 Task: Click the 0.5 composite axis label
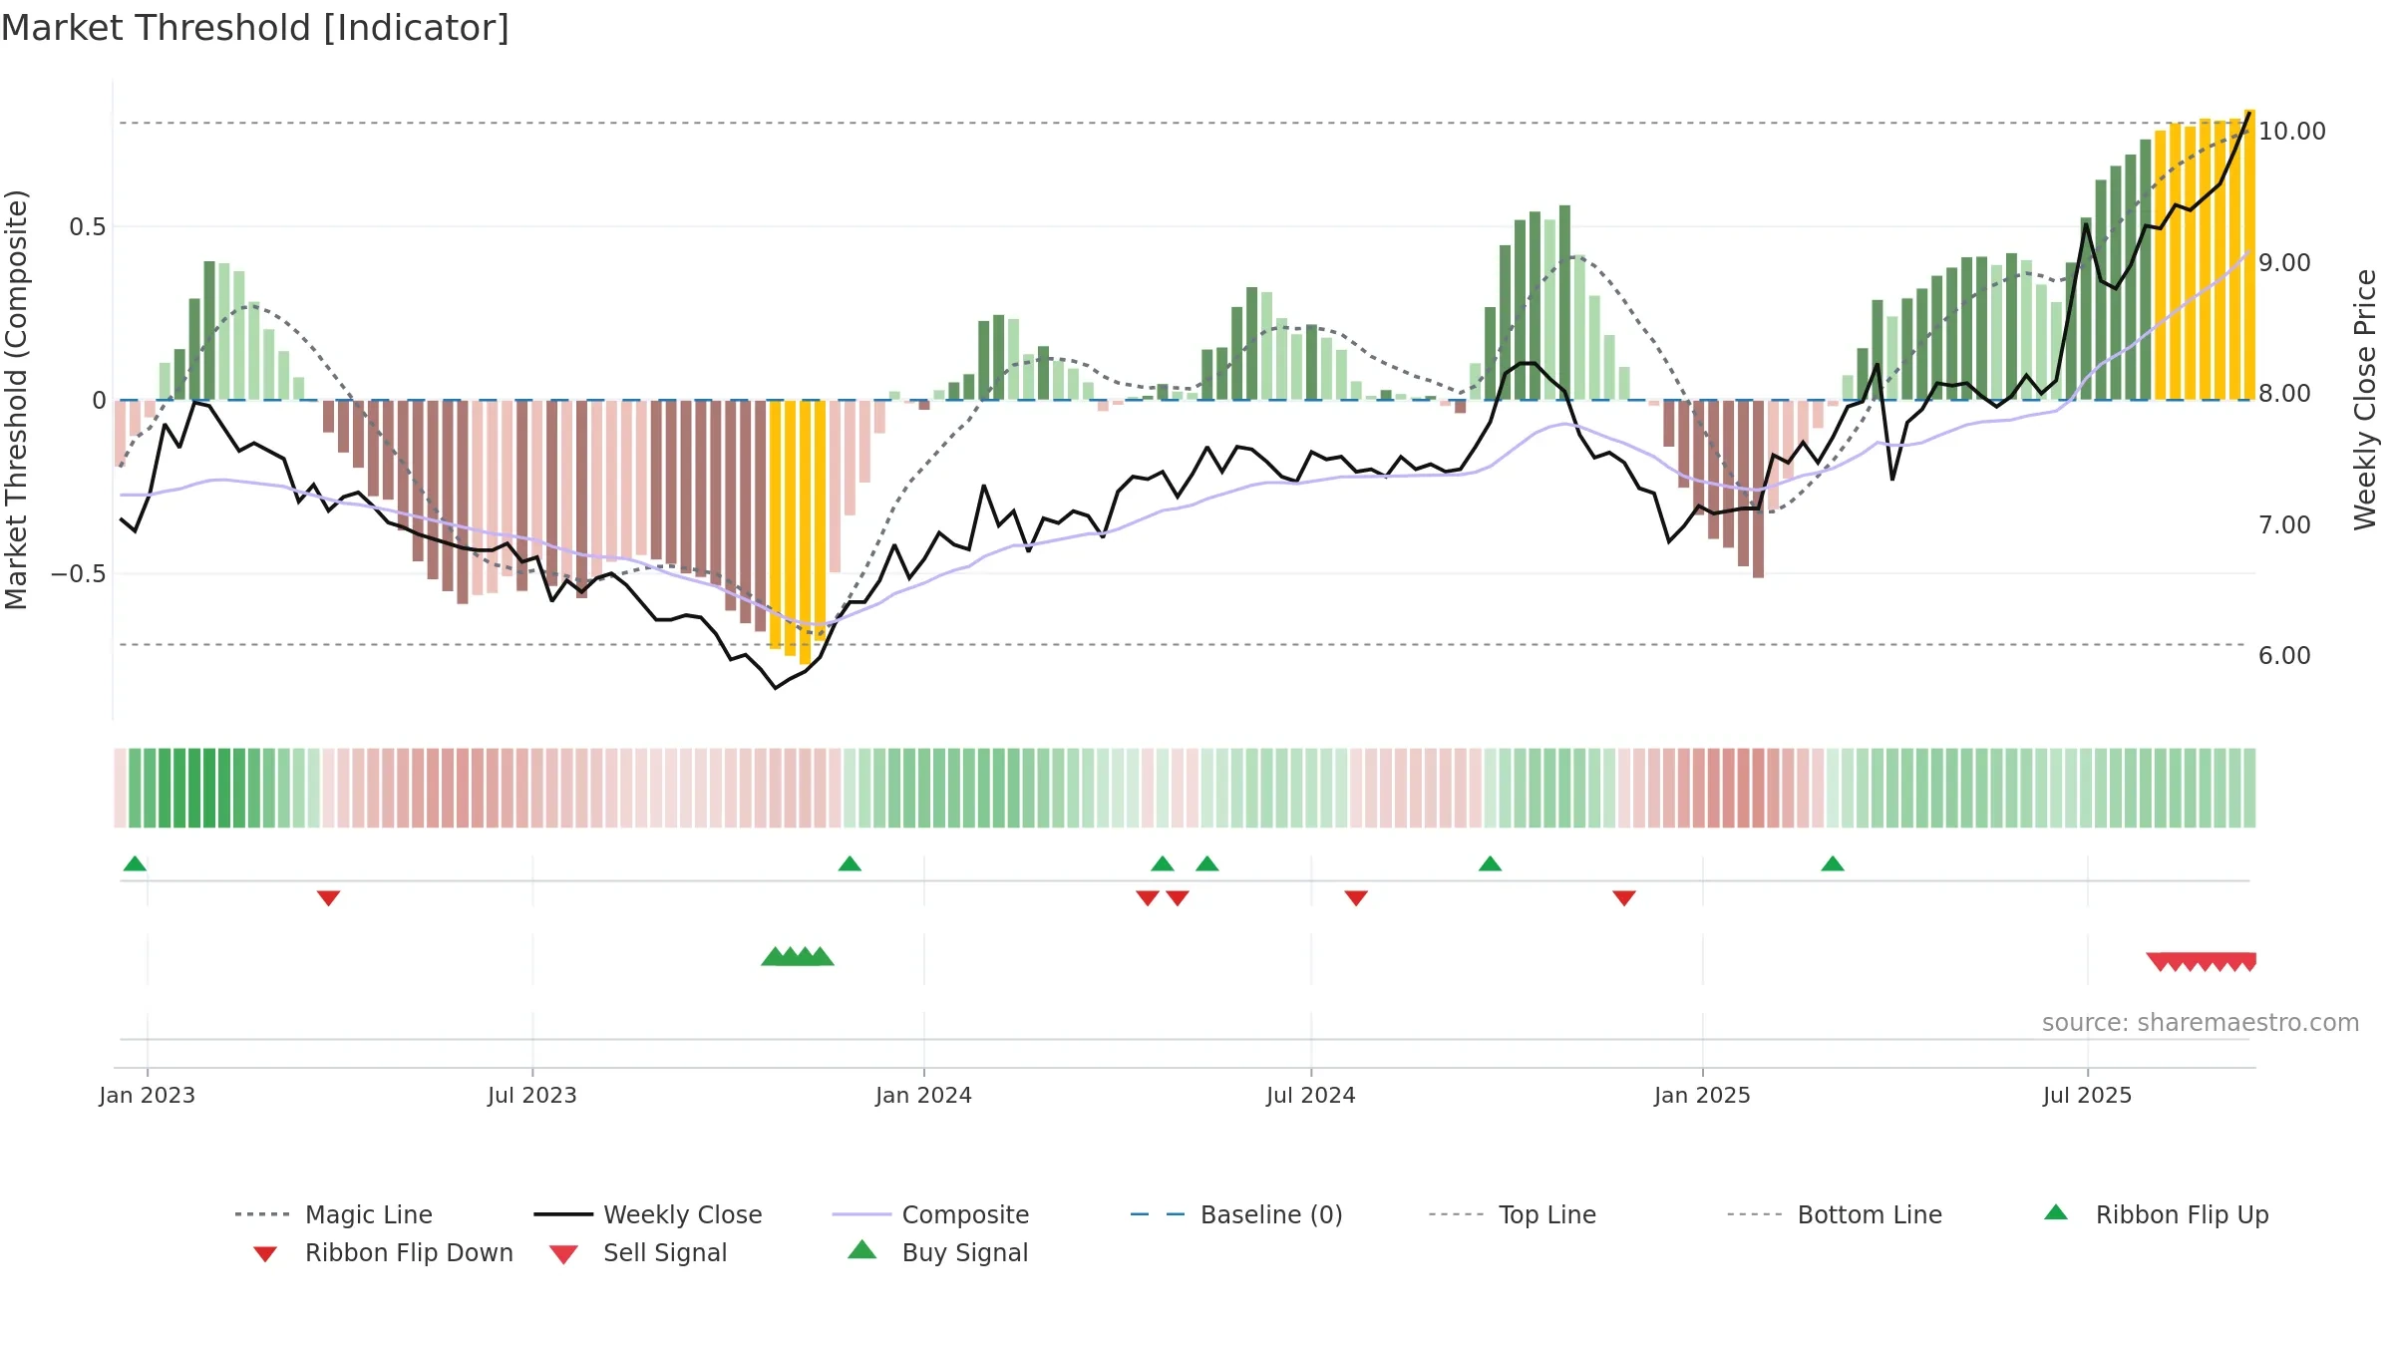[88, 227]
